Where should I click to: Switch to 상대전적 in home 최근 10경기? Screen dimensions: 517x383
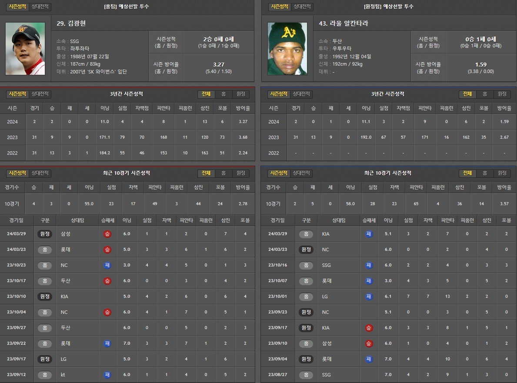40,173
